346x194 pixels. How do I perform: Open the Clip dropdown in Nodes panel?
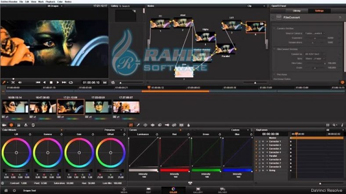[256, 6]
